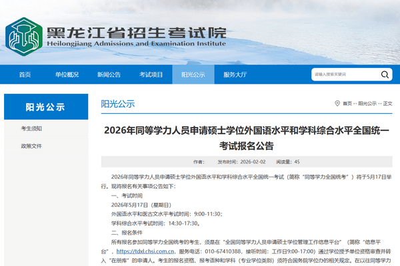
Task: Click the 作者: label in info bar
Action: (x=199, y=162)
